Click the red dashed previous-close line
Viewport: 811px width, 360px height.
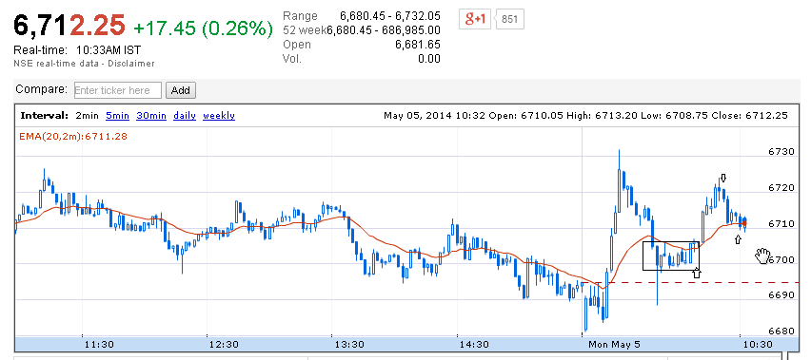690,283
